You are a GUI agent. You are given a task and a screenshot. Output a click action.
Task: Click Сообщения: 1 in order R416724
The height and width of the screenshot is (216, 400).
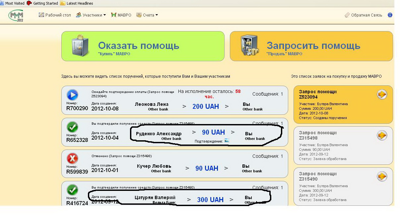tap(268, 188)
